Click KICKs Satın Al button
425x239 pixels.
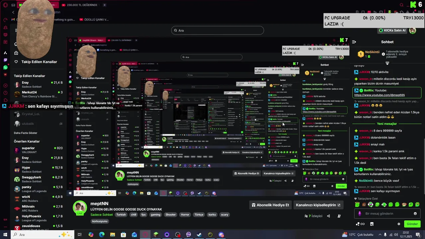[392, 31]
